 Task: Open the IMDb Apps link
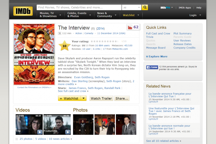(x=185, y=8)
